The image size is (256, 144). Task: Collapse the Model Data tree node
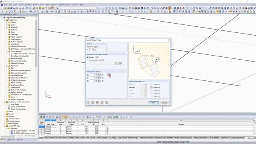4,20
